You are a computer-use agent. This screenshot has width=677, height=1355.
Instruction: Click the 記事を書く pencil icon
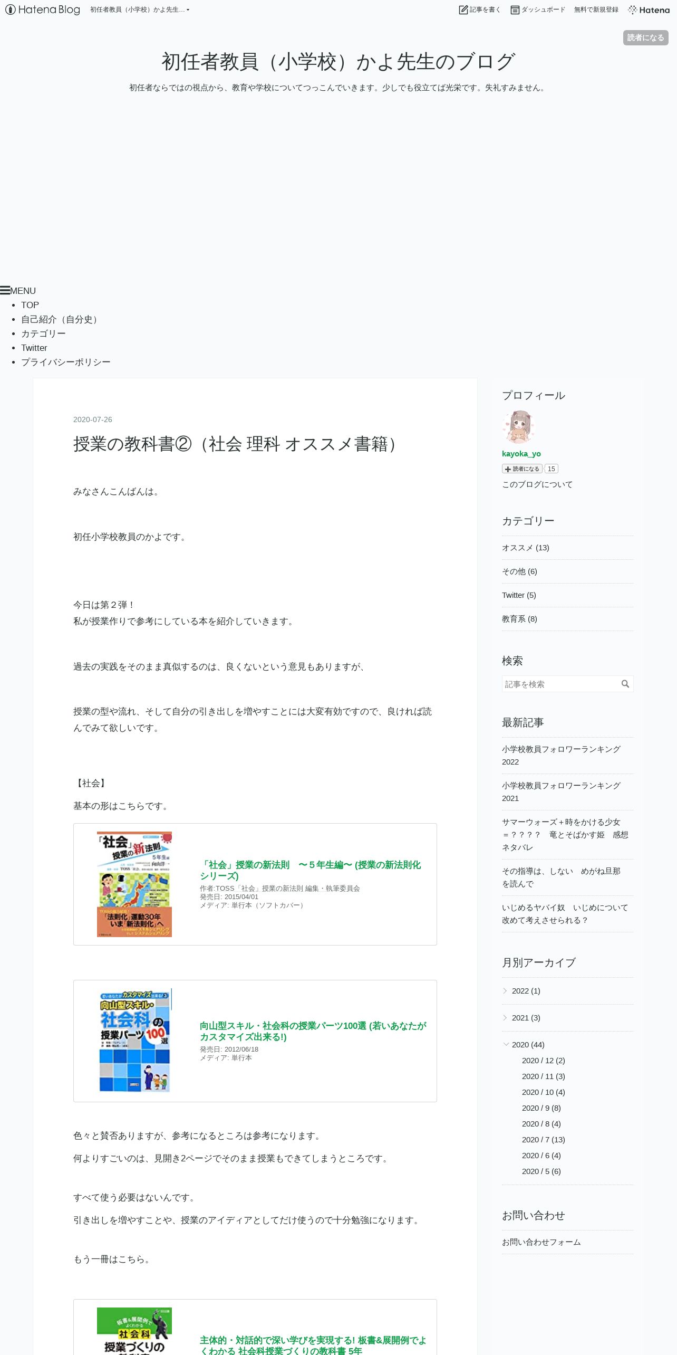pyautogui.click(x=463, y=9)
